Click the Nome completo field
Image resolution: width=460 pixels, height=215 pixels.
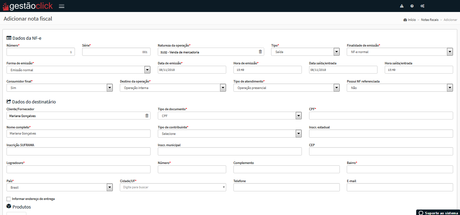coord(78,134)
